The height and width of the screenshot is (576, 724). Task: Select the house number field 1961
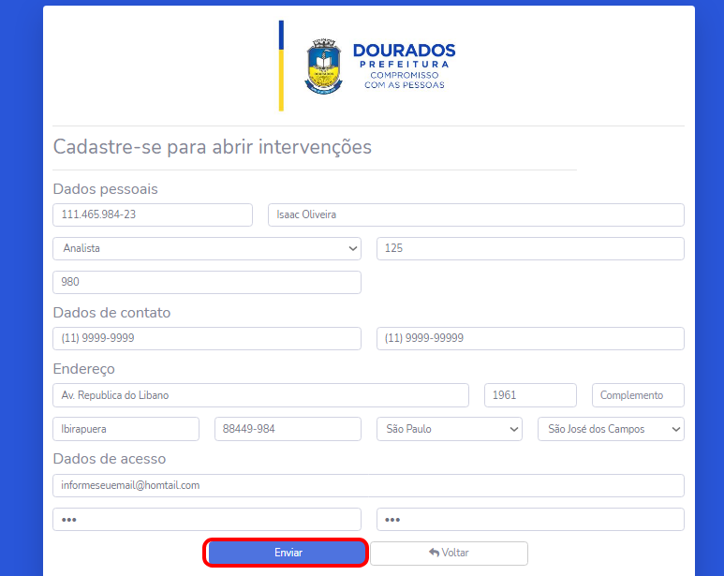pyautogui.click(x=530, y=395)
